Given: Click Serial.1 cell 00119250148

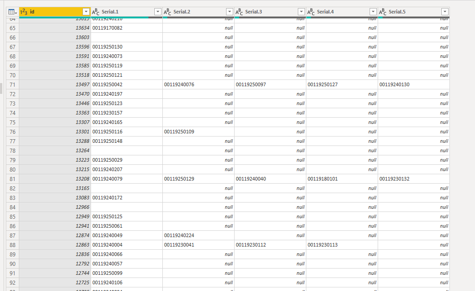Looking at the screenshot, I should click(126, 141).
